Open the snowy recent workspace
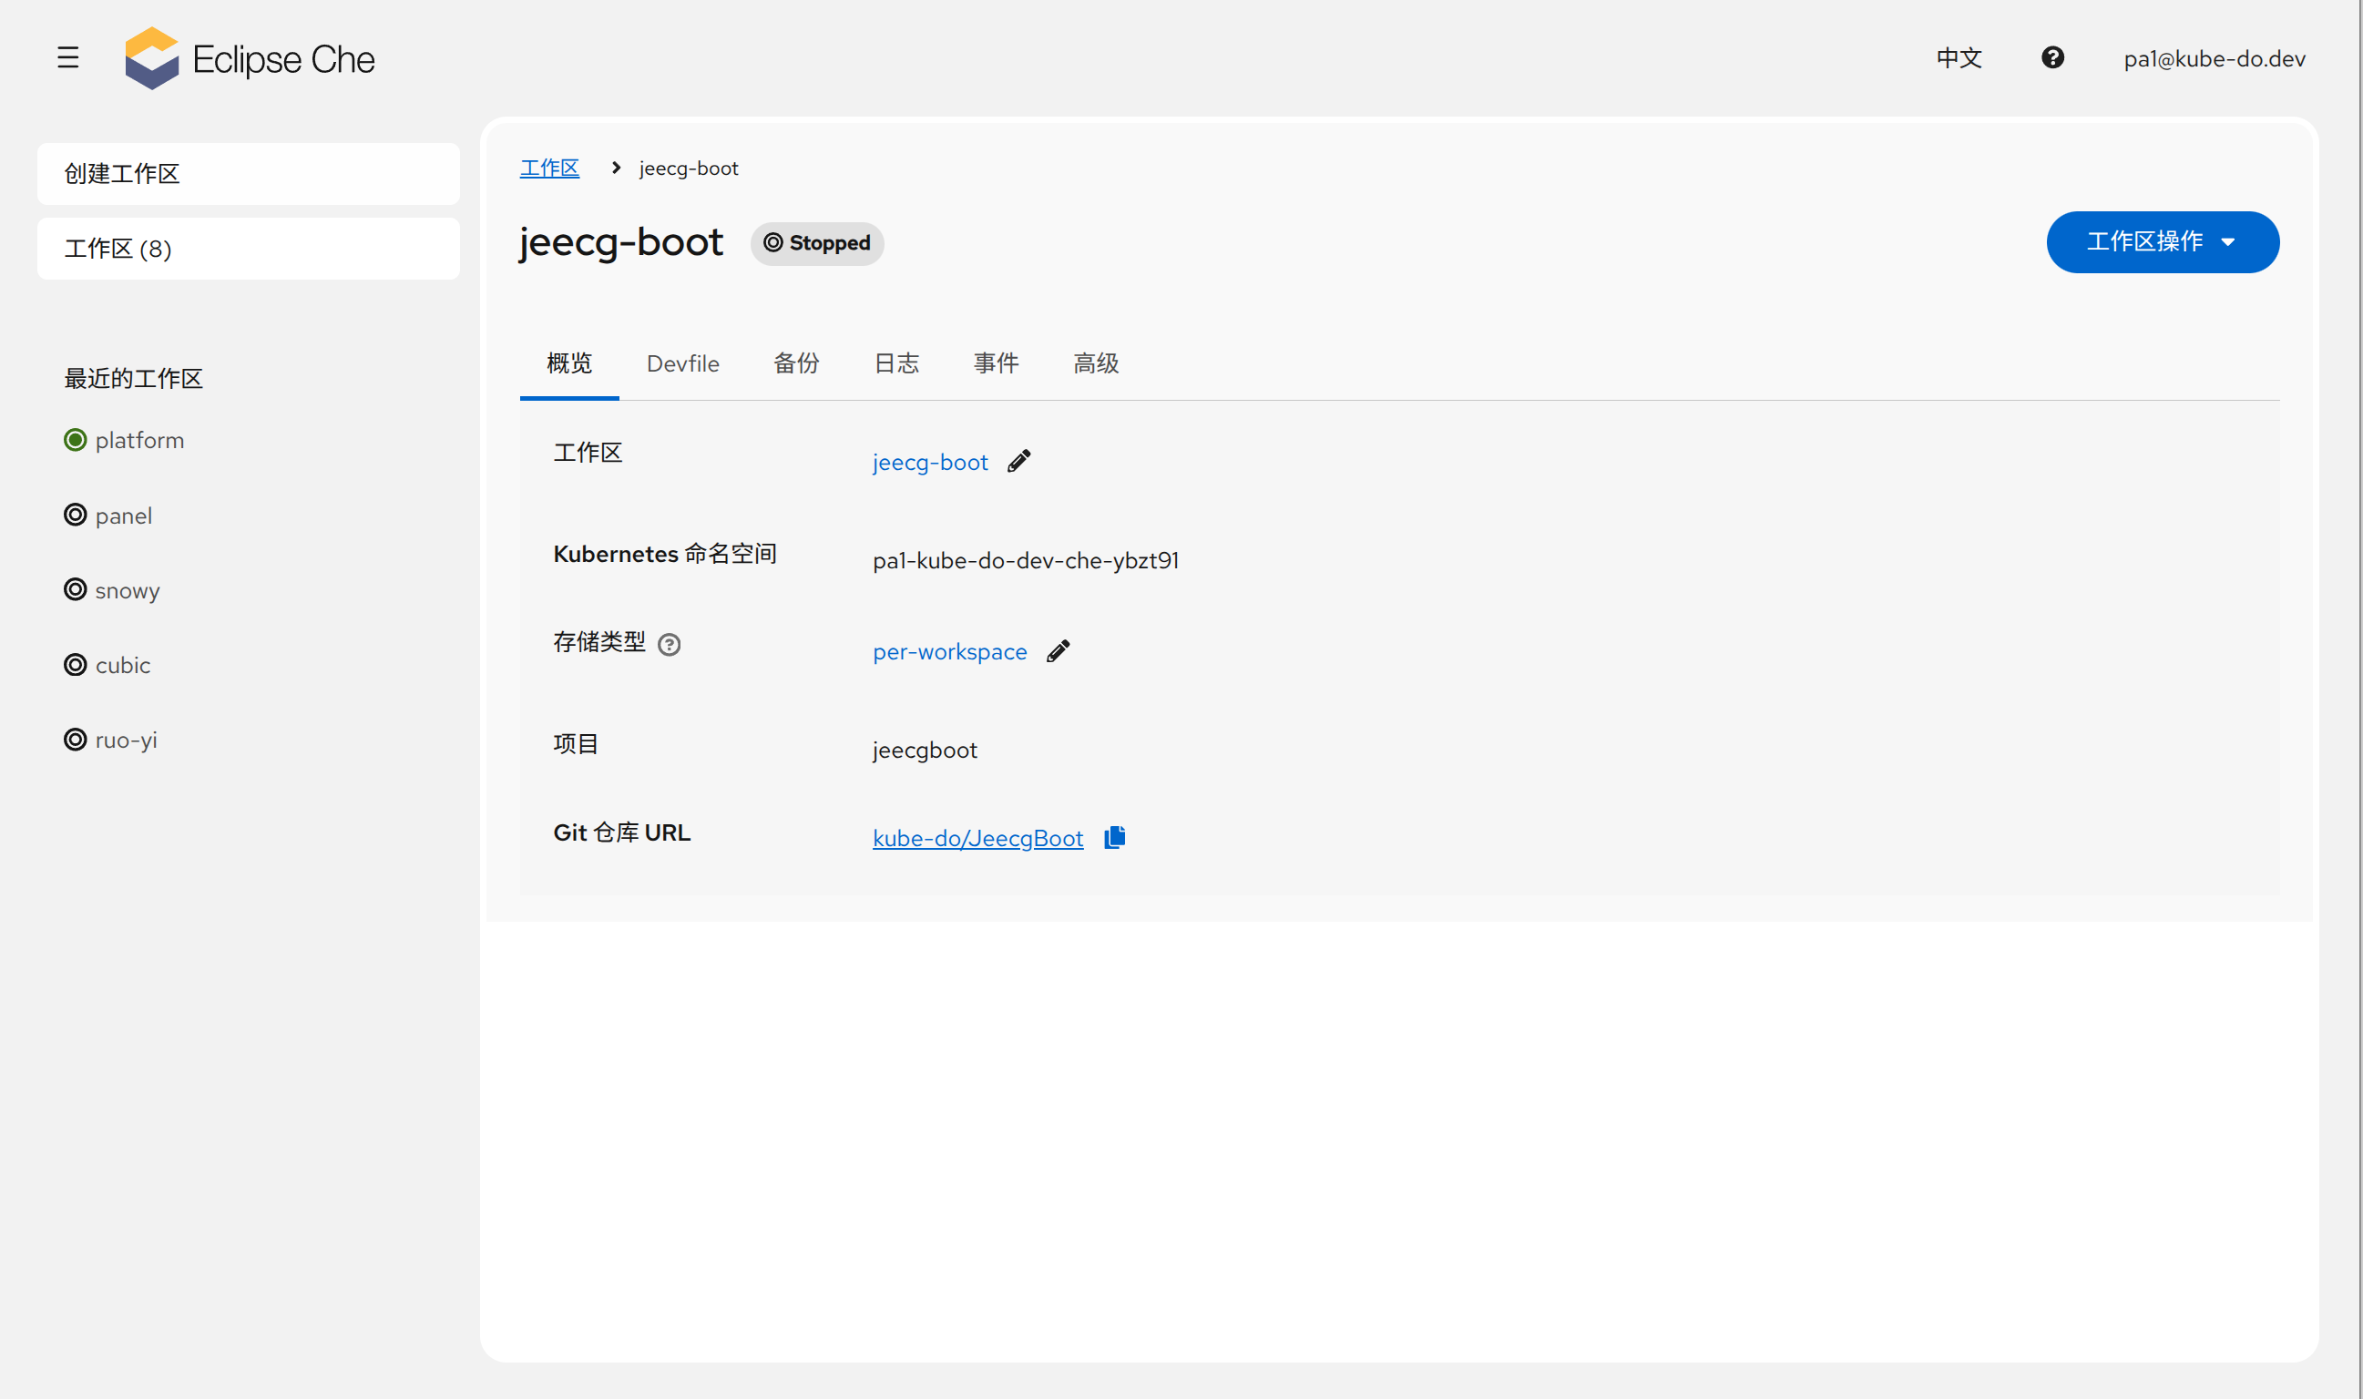The height and width of the screenshot is (1399, 2363). click(128, 590)
